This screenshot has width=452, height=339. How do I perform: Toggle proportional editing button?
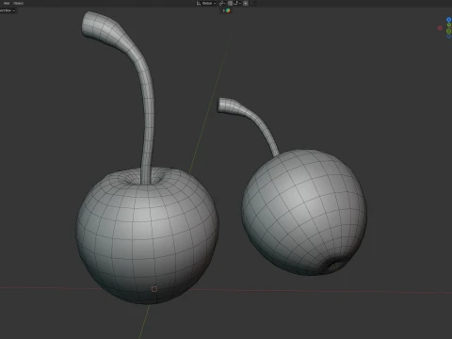point(246,3)
